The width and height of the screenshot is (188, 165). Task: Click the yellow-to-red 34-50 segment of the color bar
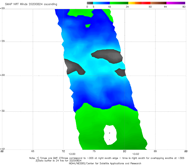pos(139,3)
